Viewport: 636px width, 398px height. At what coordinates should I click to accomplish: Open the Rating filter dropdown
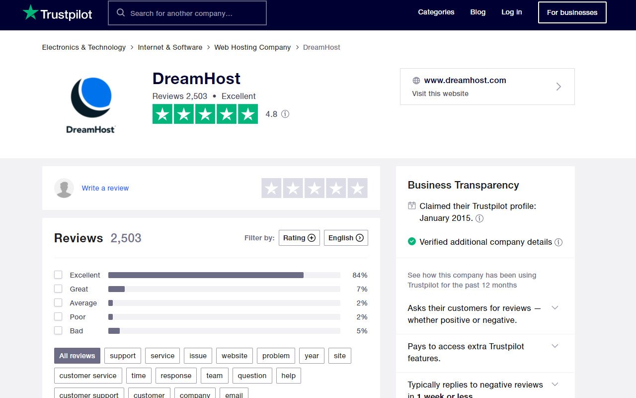click(x=299, y=238)
